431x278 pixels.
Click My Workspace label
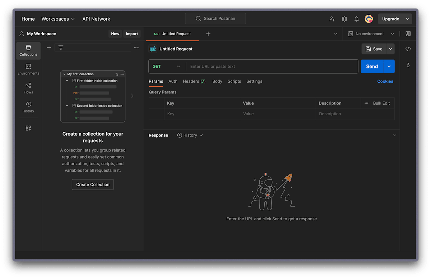click(x=42, y=34)
